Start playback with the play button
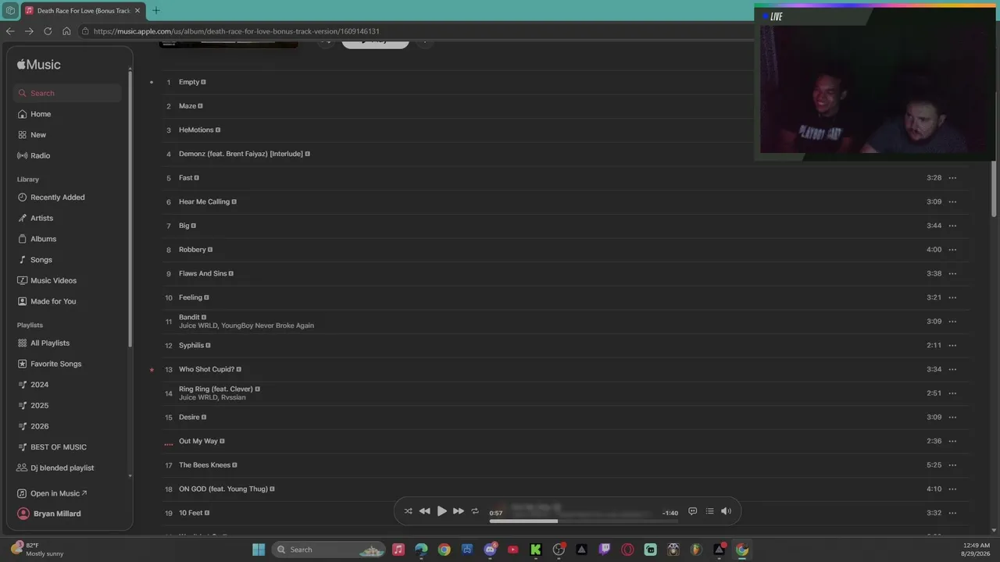 click(441, 511)
